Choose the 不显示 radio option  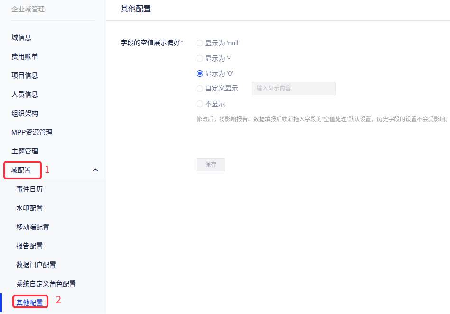(x=200, y=104)
